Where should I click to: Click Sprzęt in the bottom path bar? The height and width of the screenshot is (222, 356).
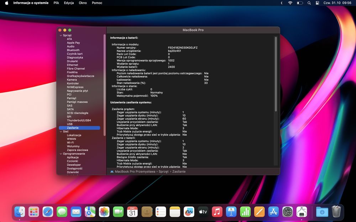163,172
